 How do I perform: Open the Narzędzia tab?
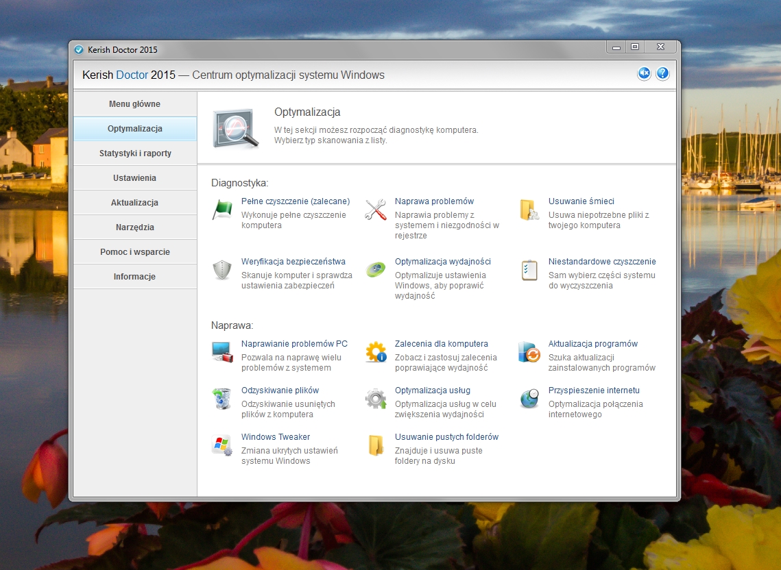135,227
